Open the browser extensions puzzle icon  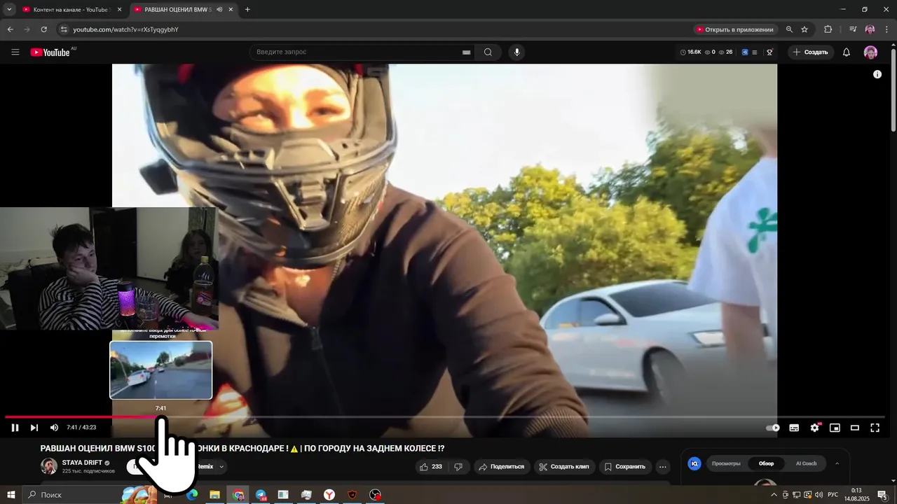click(x=828, y=29)
